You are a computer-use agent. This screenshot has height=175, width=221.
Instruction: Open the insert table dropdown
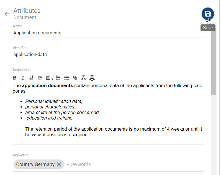tap(49, 78)
